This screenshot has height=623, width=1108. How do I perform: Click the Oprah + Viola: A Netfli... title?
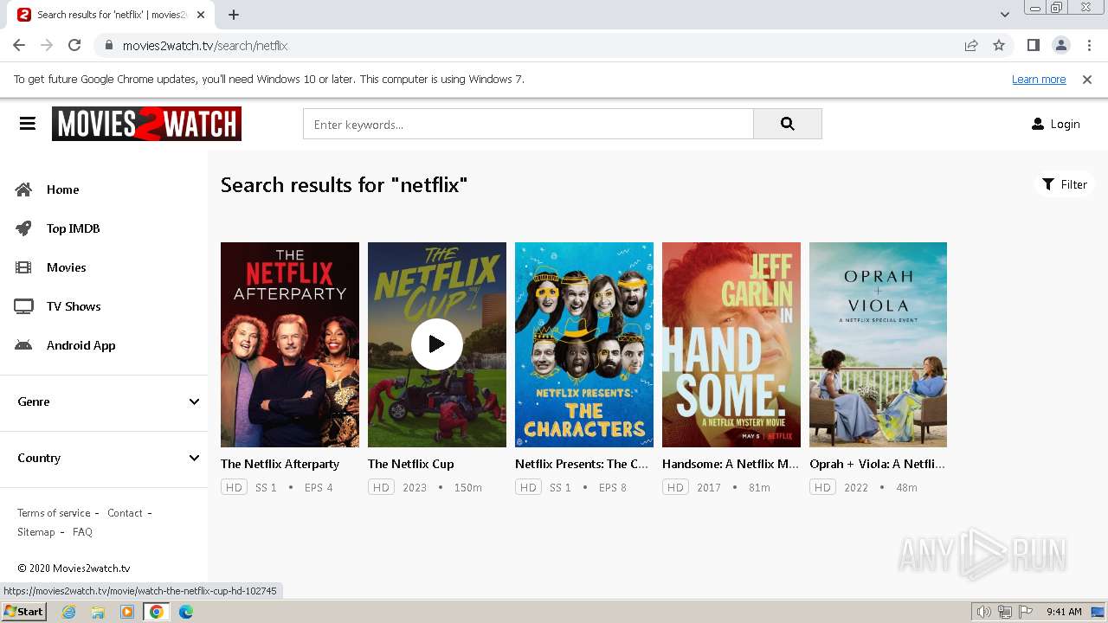(877, 464)
